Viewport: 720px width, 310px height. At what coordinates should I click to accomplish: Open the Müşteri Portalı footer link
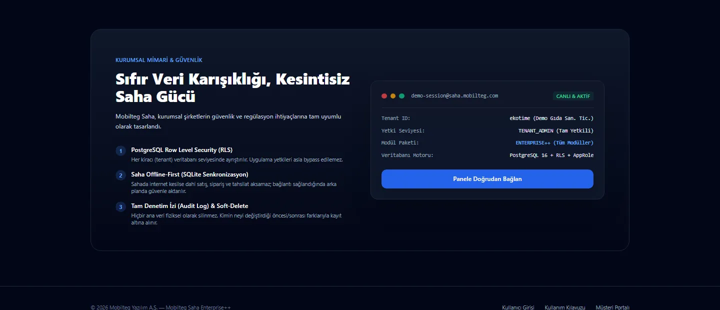(x=612, y=307)
